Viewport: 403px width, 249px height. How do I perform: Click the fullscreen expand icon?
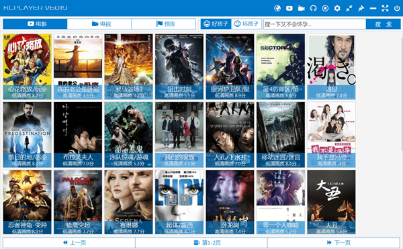point(385,8)
